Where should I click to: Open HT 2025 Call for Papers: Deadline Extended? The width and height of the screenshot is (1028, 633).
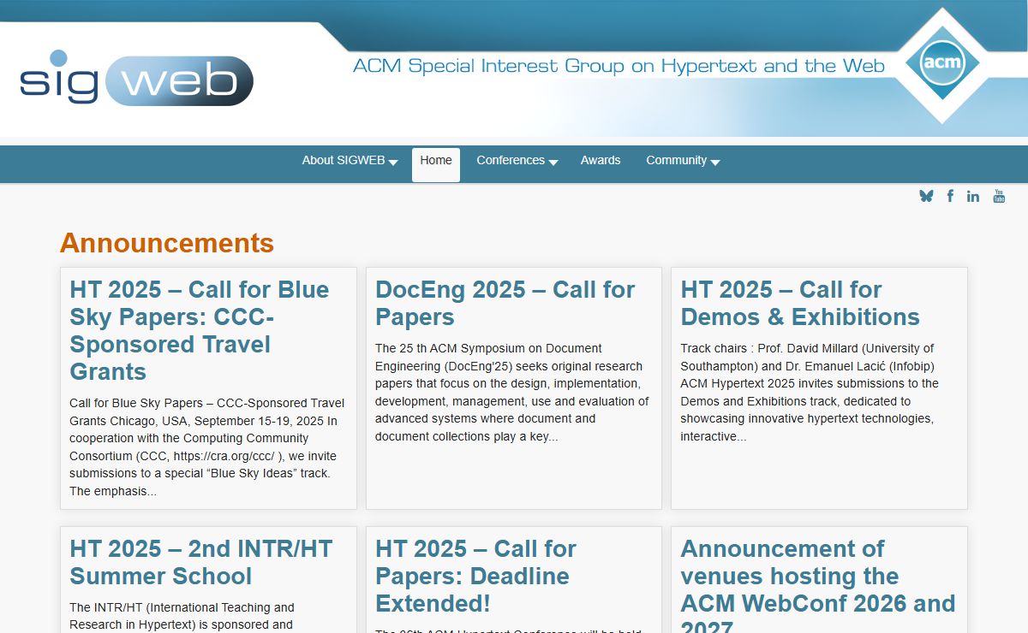(476, 576)
